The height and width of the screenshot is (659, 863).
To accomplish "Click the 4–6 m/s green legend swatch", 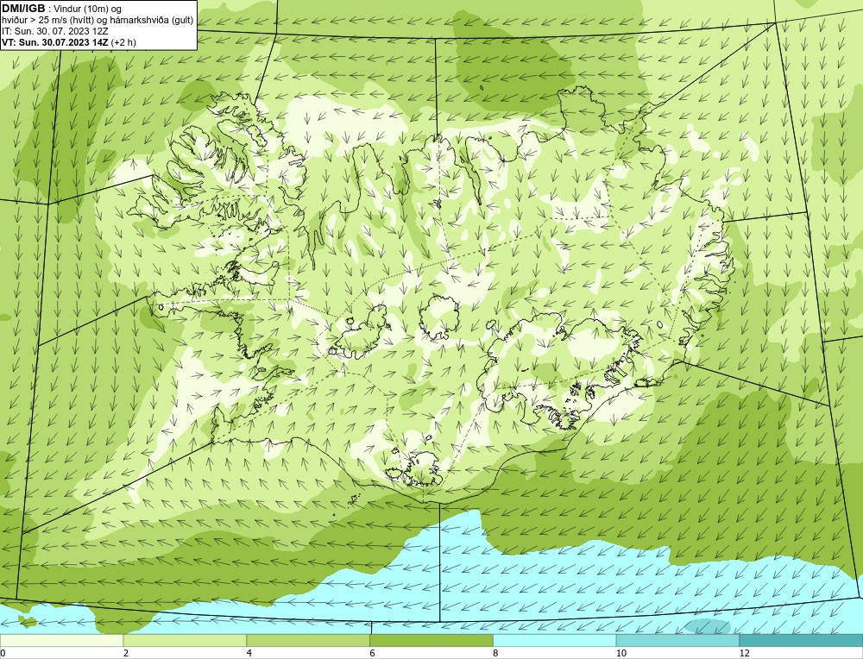I will pyautogui.click(x=308, y=640).
